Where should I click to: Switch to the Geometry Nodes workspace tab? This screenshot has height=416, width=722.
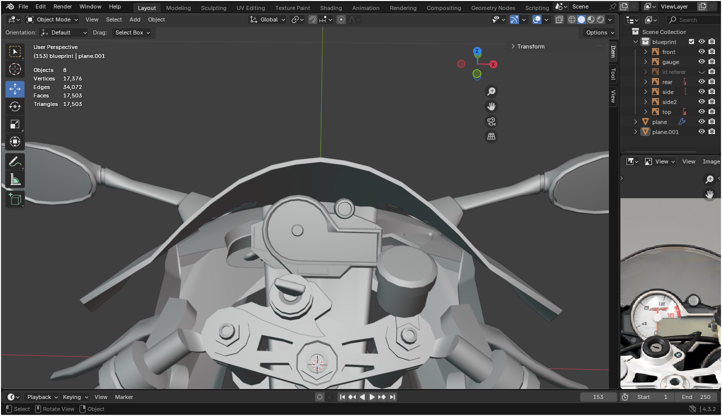pyautogui.click(x=493, y=8)
